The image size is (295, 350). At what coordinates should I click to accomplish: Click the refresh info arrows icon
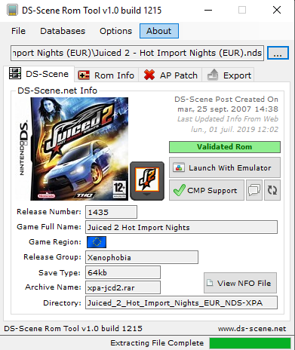click(272, 190)
